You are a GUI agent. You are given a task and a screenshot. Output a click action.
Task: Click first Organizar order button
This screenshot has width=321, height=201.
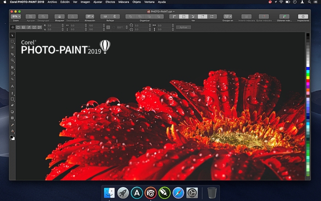click(x=130, y=17)
